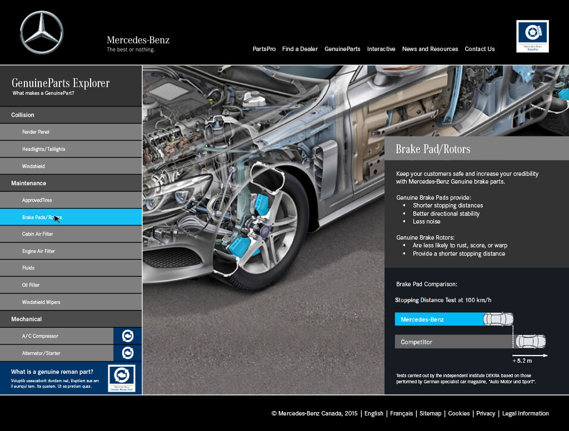This screenshot has height=431, width=569.
Task: Open the Sitemap footer link
Action: coord(431,413)
